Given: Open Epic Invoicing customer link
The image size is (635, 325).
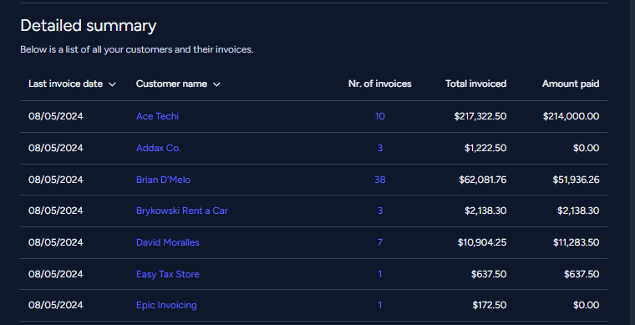Looking at the screenshot, I should (x=166, y=305).
